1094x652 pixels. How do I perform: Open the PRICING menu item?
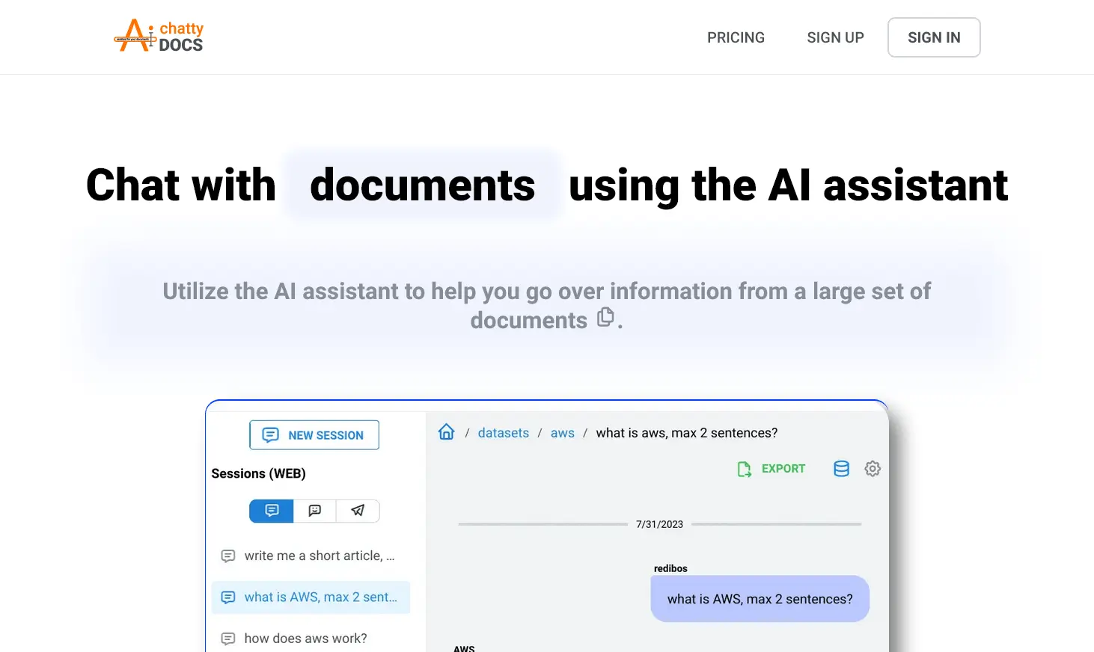[736, 37]
